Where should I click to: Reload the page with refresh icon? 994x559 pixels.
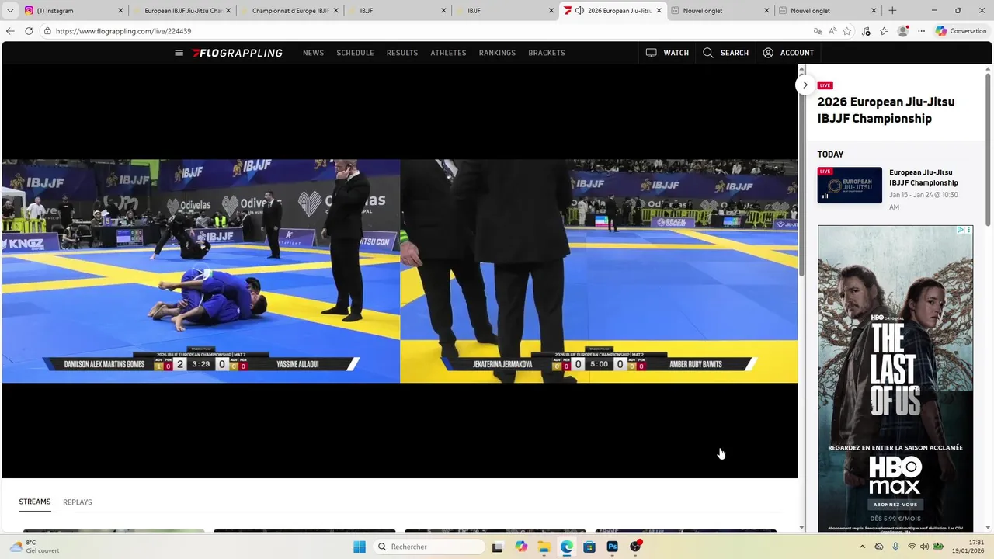(x=29, y=31)
